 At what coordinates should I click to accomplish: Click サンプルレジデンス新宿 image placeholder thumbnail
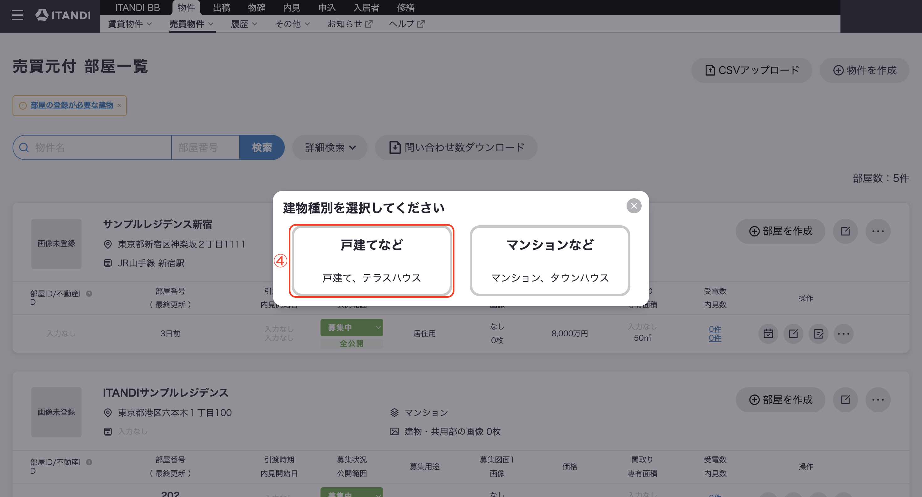(x=56, y=244)
